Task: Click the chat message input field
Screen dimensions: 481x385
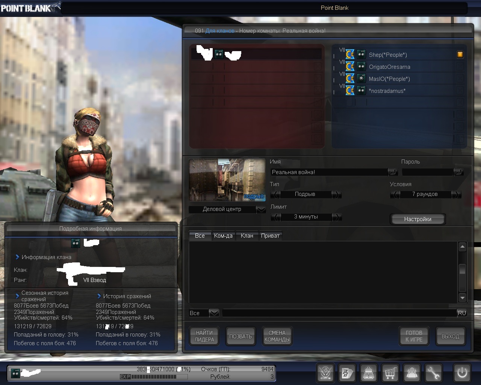Action: 339,313
